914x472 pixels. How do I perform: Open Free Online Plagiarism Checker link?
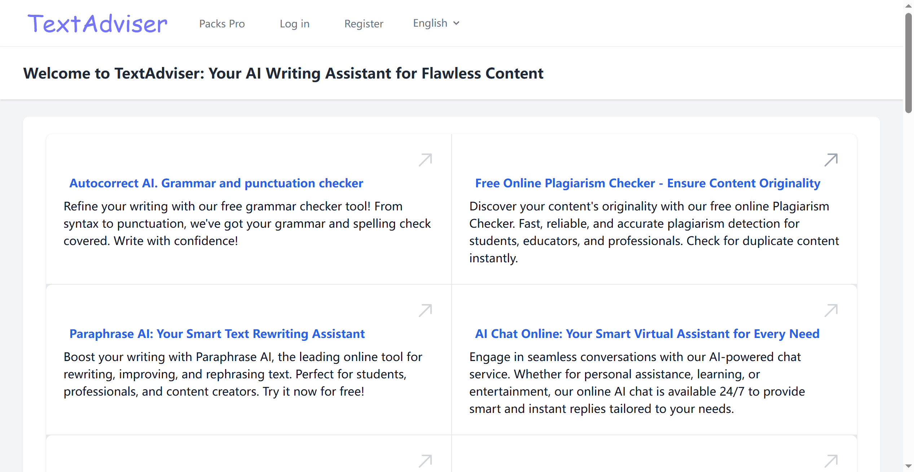(647, 183)
